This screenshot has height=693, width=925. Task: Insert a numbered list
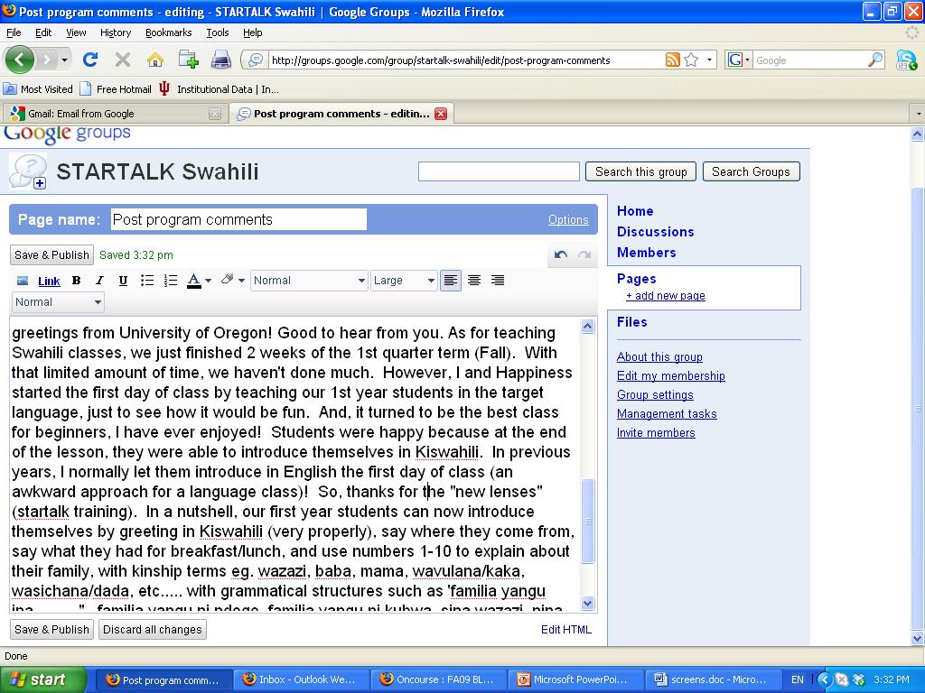tap(171, 281)
